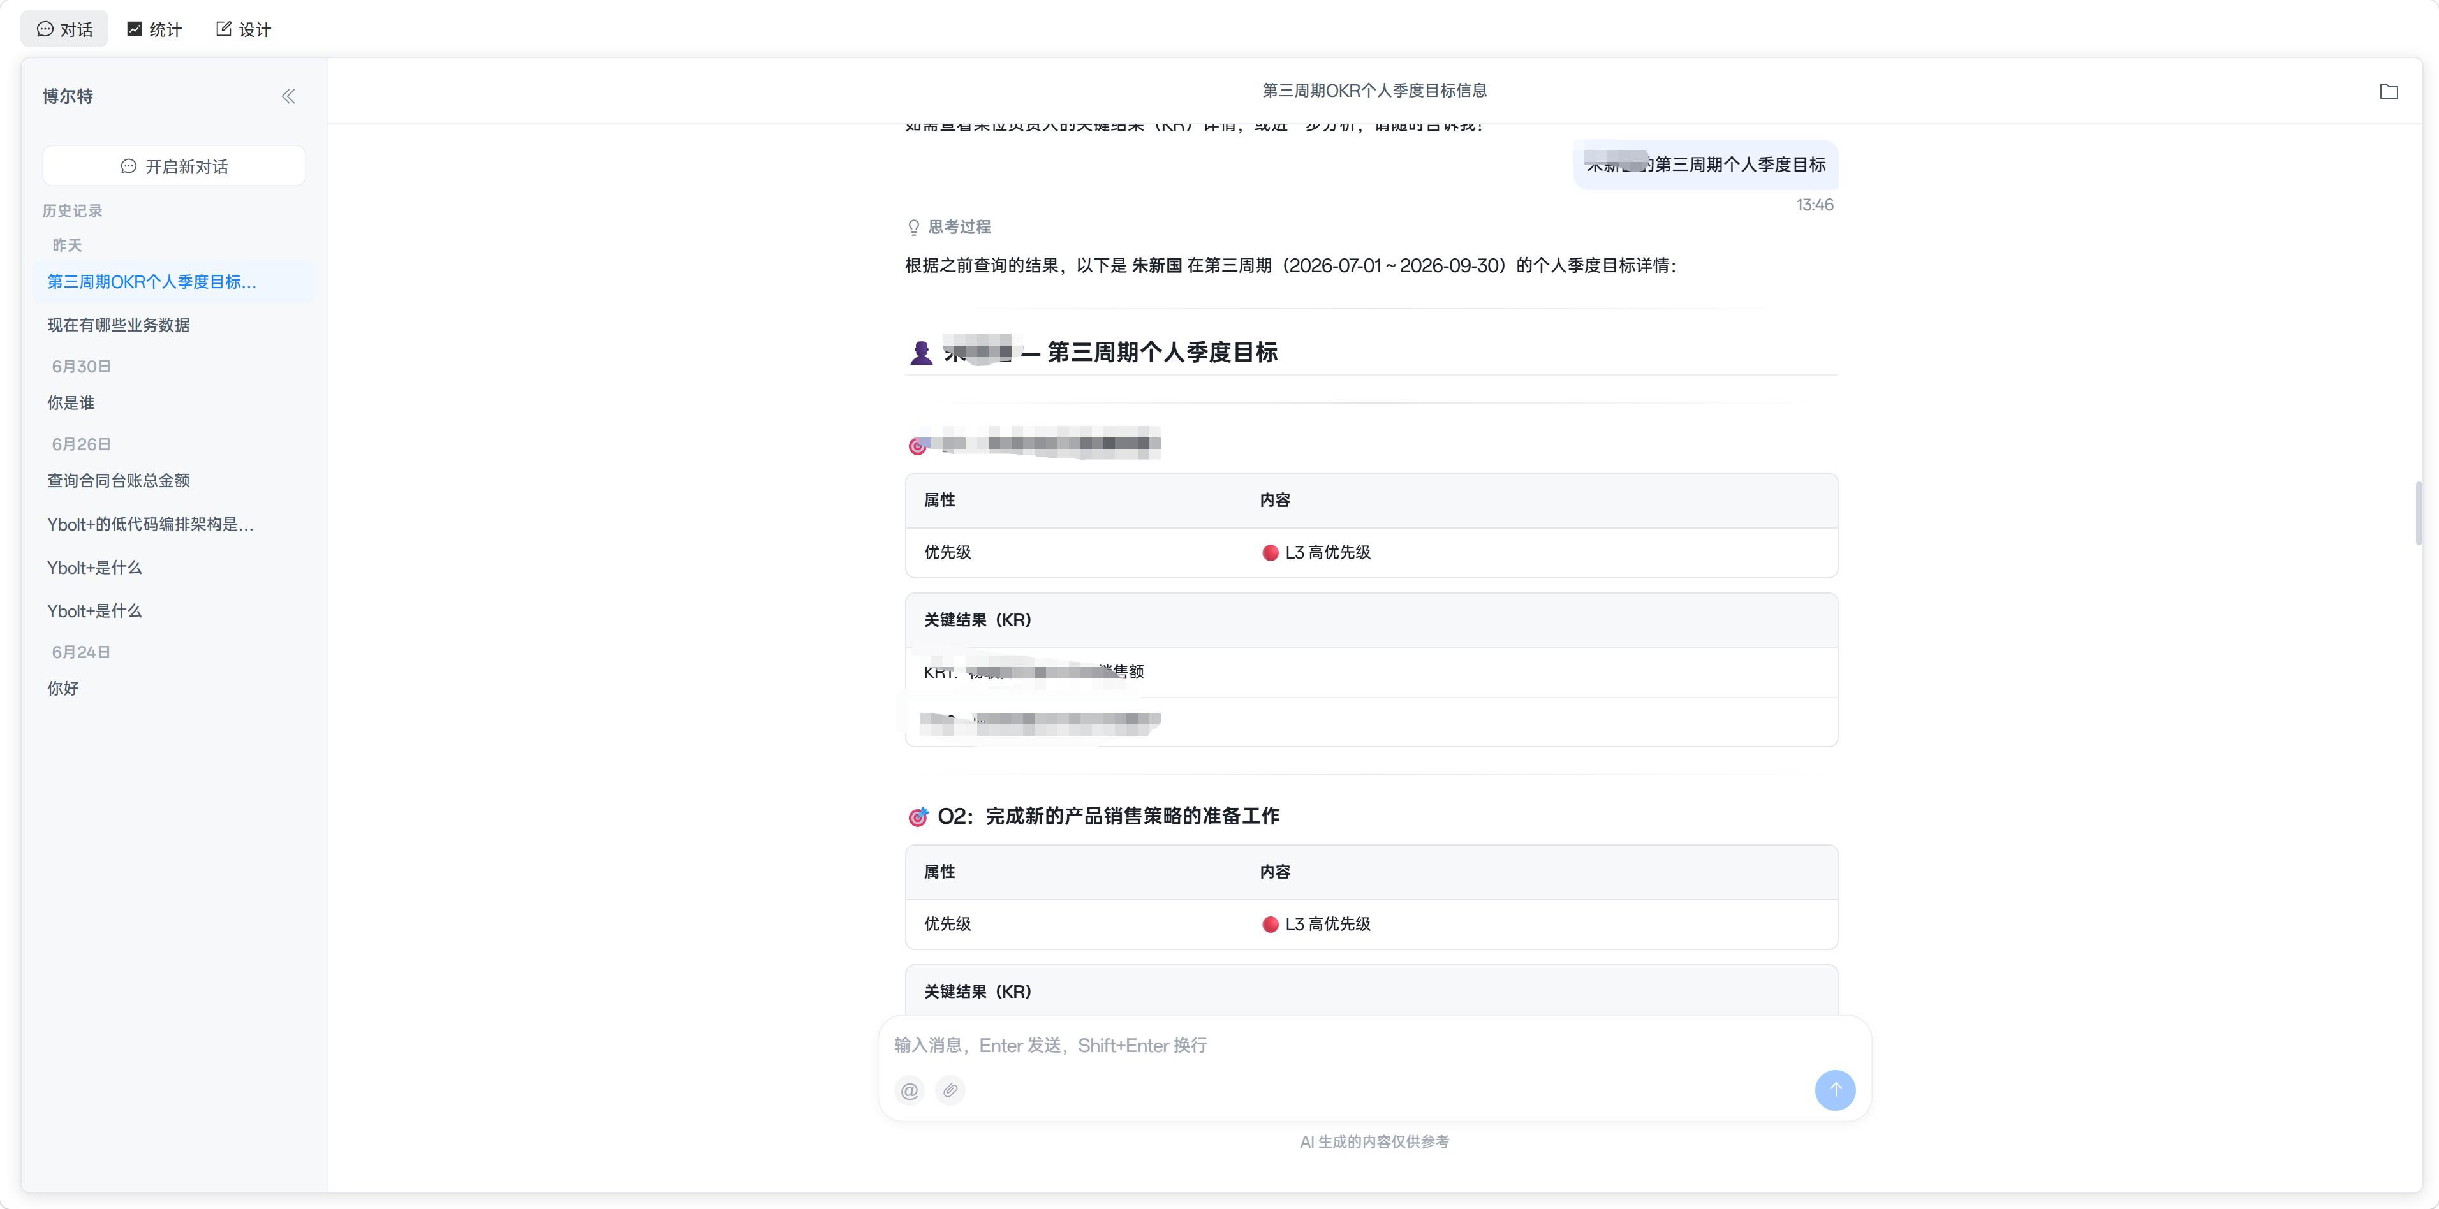Open the first Ybolt+是什么 history item
This screenshot has height=1209, width=2439.
pyautogui.click(x=174, y=568)
